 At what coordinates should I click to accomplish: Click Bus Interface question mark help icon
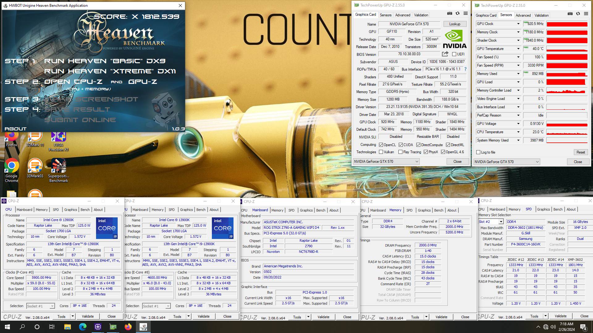pyautogui.click(x=465, y=69)
